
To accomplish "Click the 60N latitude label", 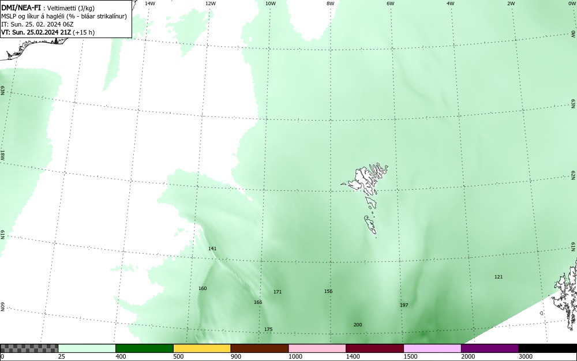I will coord(2,307).
